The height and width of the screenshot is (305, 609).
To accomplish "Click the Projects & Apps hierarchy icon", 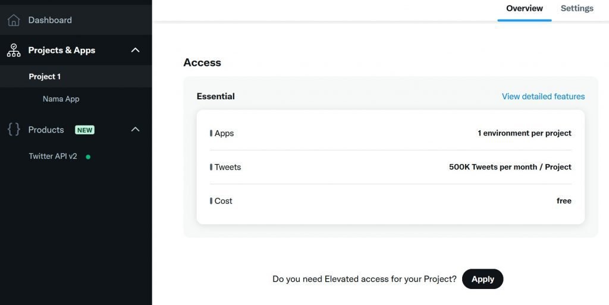I will [14, 51].
